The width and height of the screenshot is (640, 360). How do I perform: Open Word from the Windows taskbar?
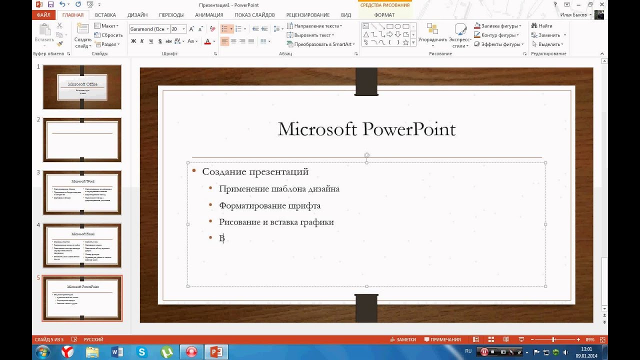(x=117, y=352)
